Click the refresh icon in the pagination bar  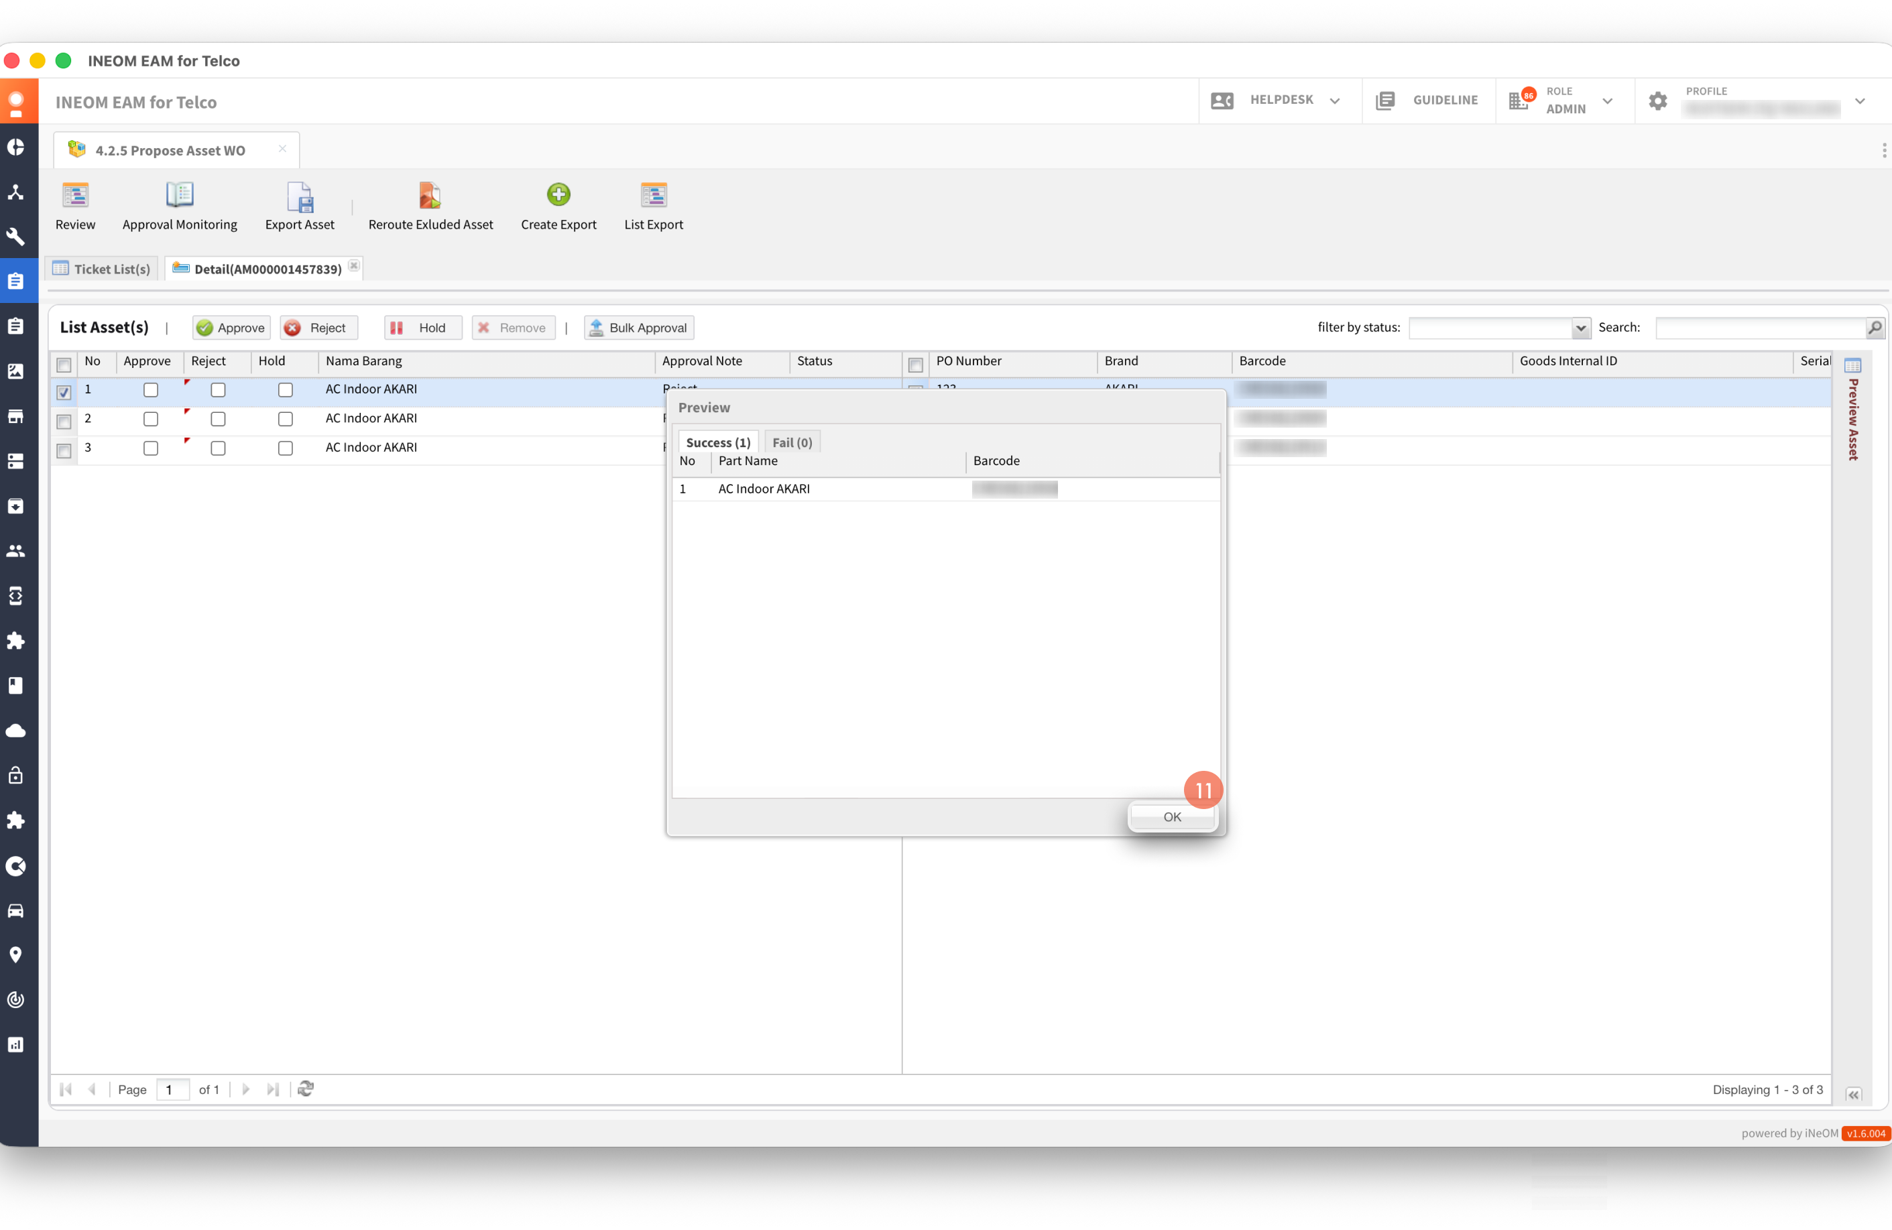point(305,1089)
